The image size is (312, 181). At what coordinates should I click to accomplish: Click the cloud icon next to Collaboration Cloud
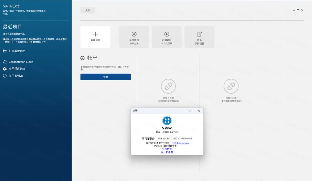[x=5, y=62]
